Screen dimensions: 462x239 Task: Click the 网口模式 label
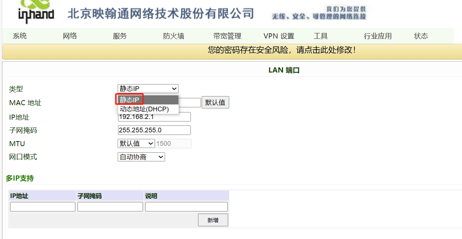(x=23, y=157)
